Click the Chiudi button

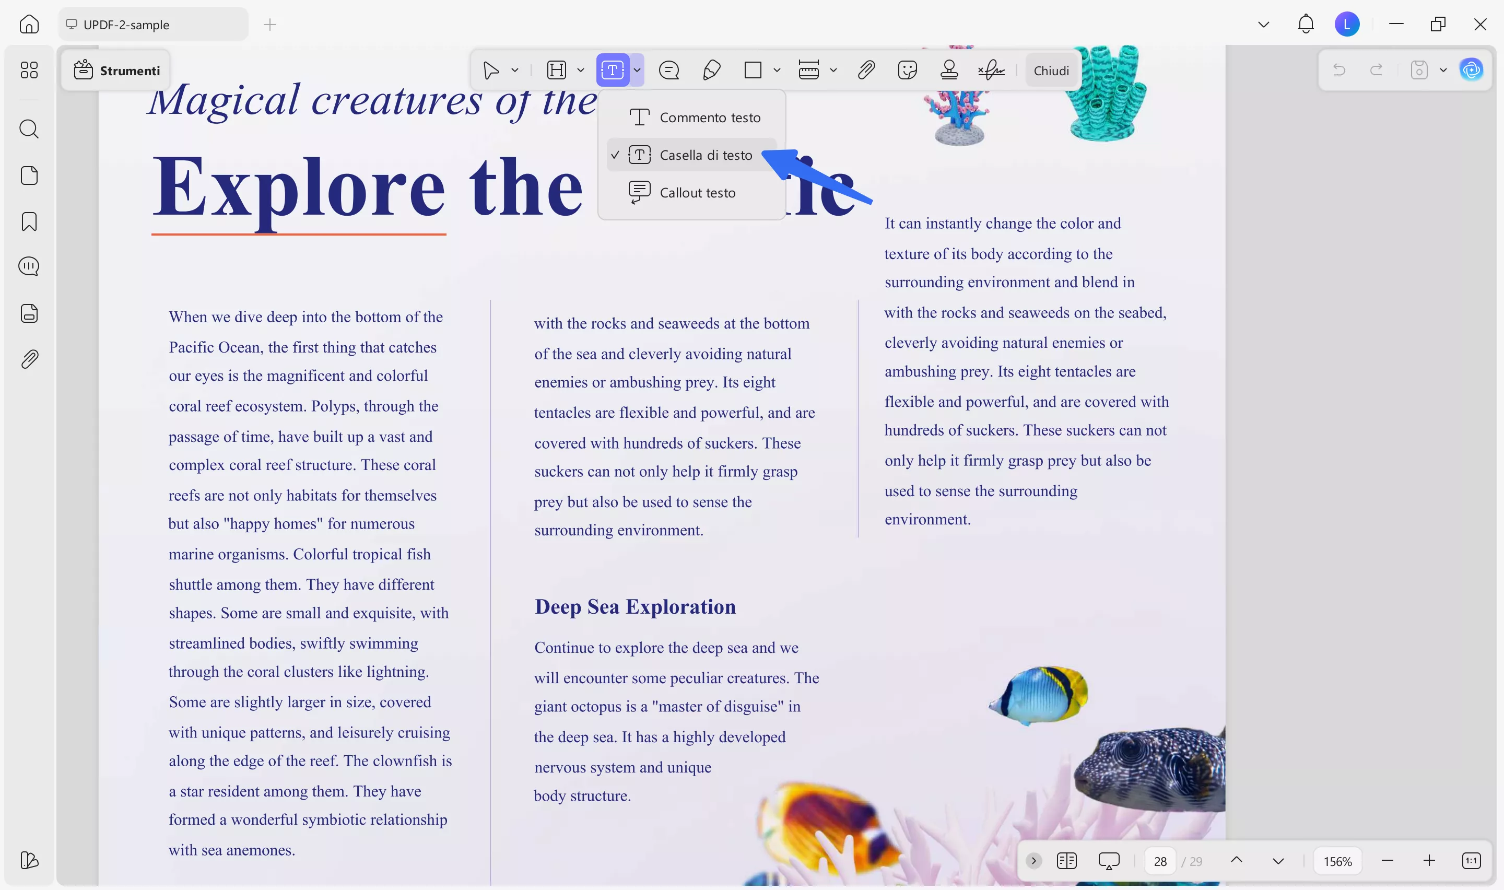[x=1051, y=71]
